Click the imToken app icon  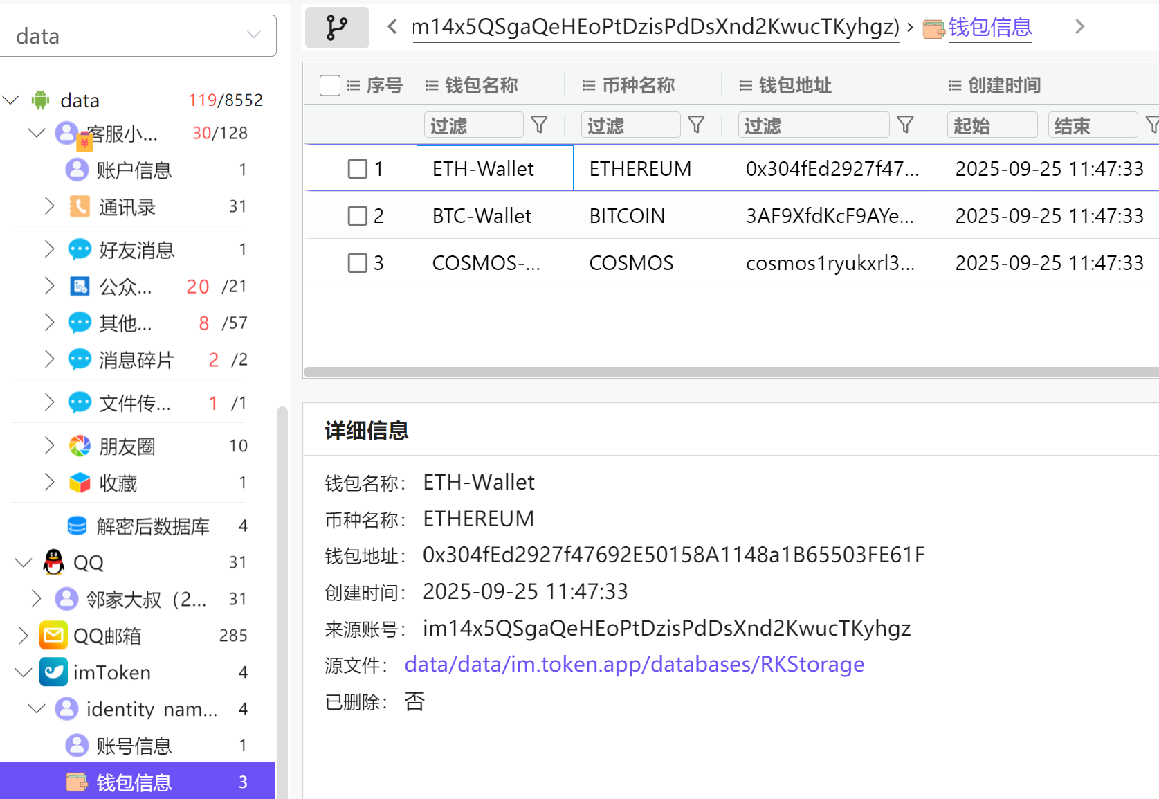click(x=53, y=672)
